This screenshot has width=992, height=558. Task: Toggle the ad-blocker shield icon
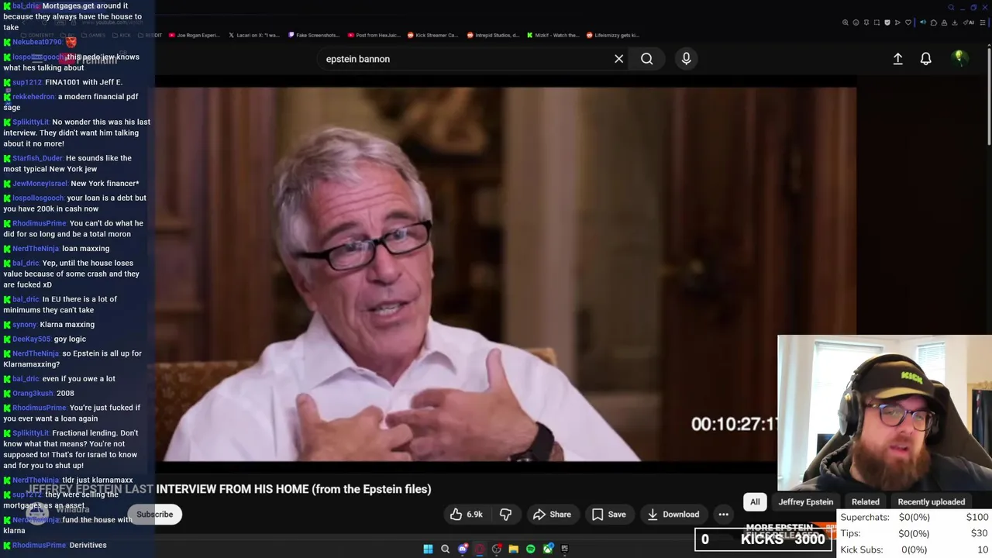click(887, 22)
